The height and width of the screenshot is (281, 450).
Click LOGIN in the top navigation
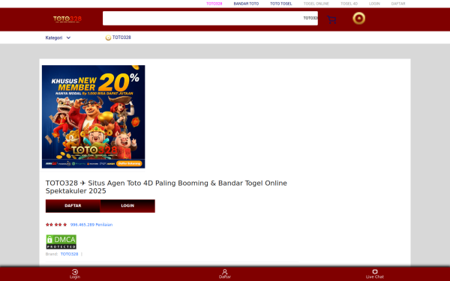[374, 4]
